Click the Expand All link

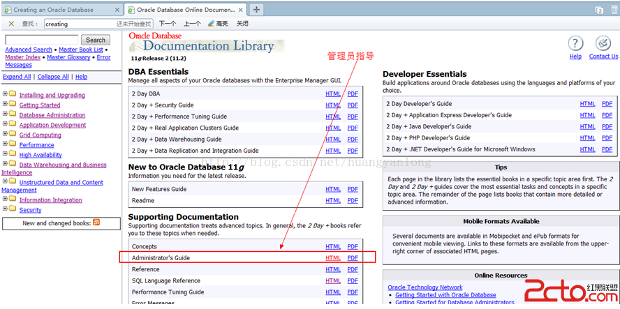17,77
